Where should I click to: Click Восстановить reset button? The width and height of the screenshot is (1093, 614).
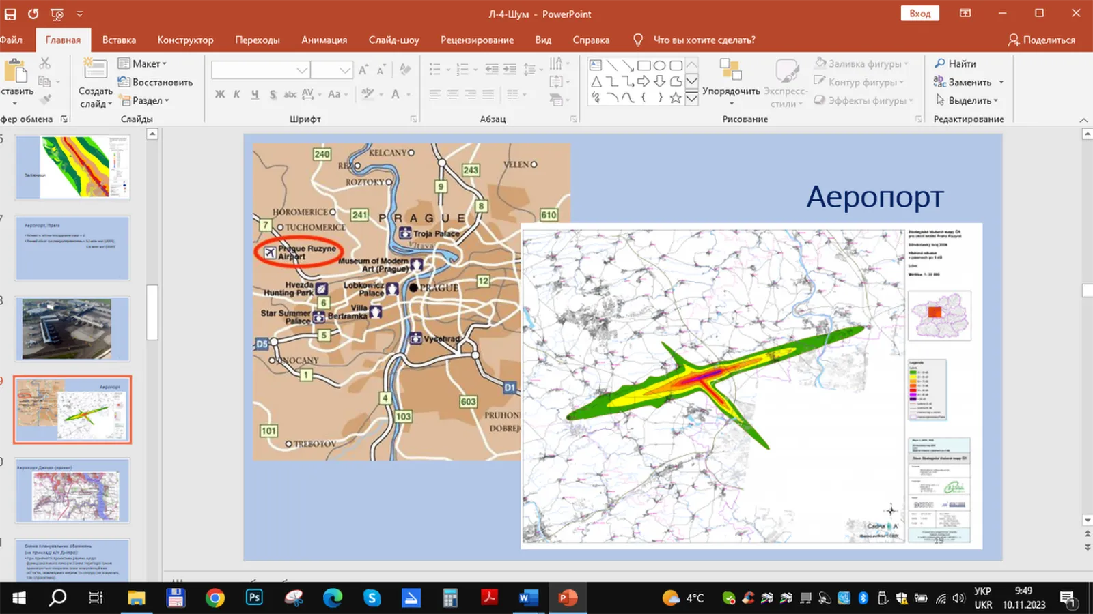(x=155, y=82)
